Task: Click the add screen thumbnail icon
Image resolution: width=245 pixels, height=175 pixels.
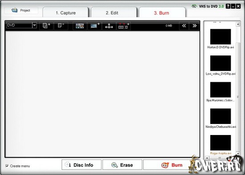Action: (x=95, y=26)
